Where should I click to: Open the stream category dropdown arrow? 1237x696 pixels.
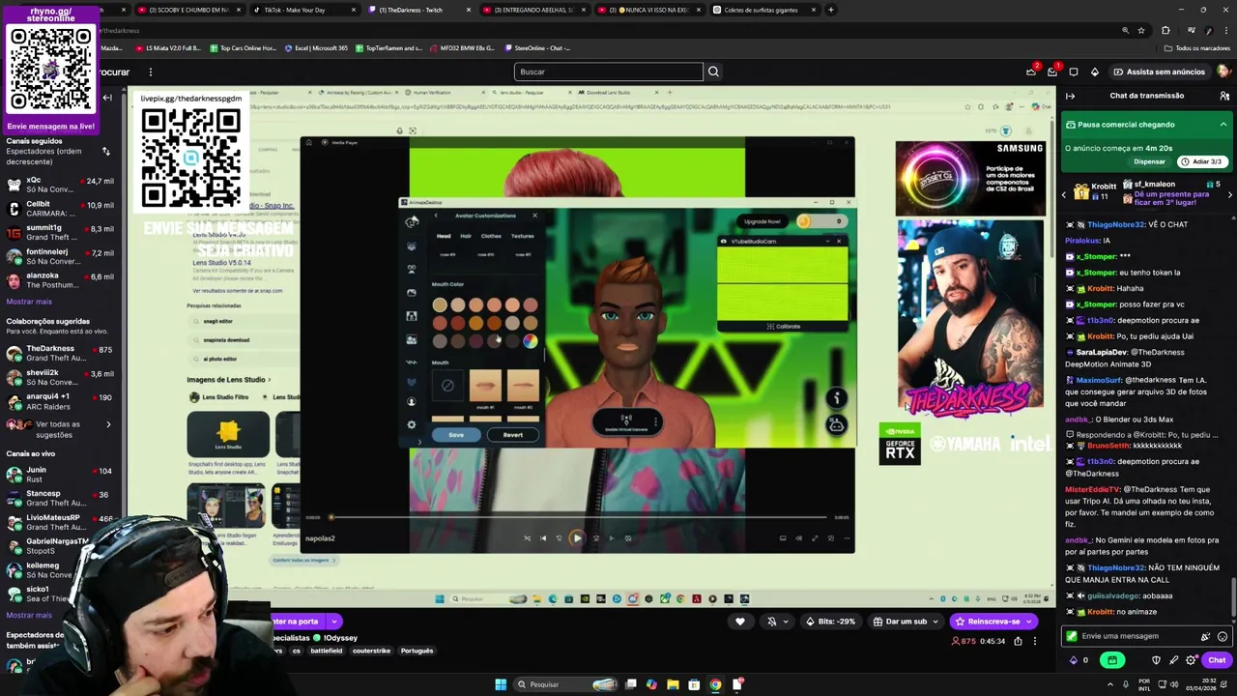(334, 622)
